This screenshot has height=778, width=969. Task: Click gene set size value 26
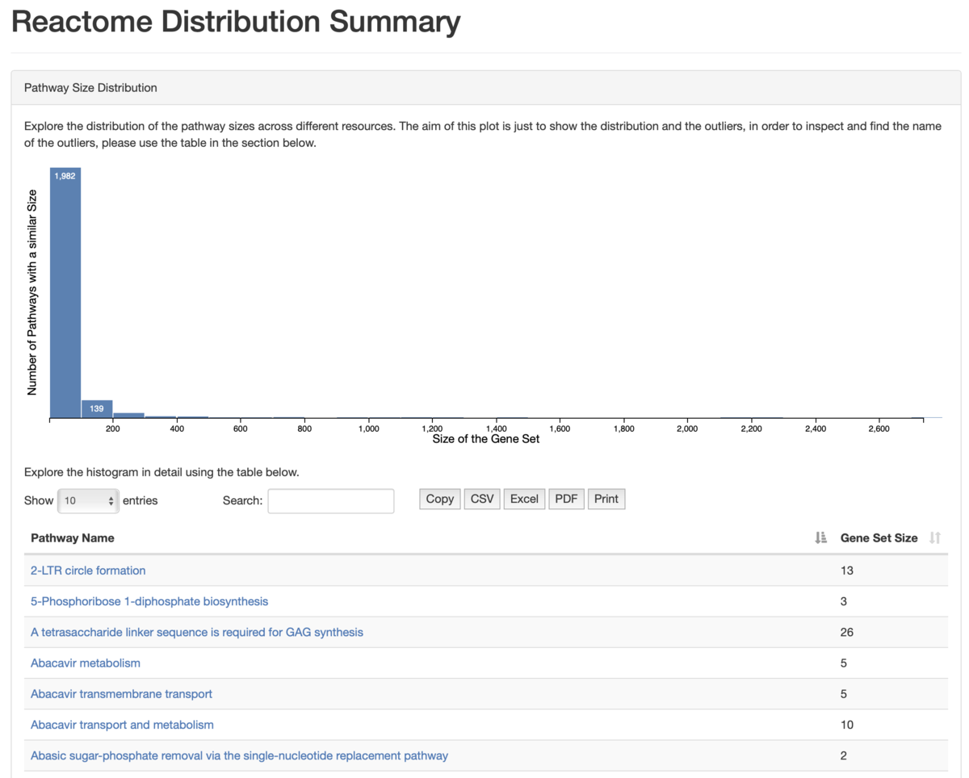pos(847,632)
